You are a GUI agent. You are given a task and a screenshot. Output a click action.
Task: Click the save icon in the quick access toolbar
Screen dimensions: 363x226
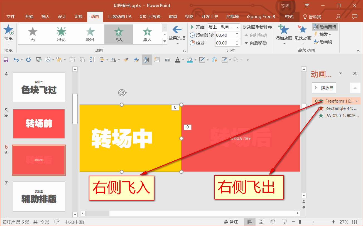pyautogui.click(x=6, y=60)
